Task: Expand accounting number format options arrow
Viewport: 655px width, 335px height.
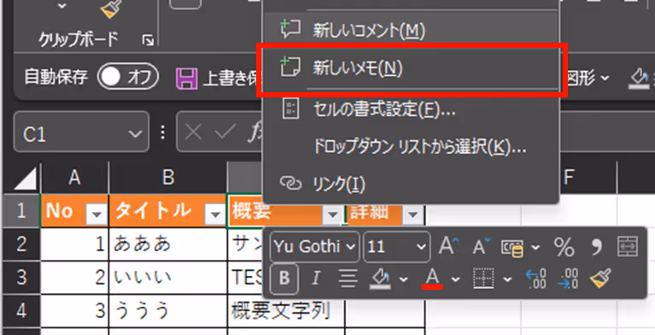Action: pyautogui.click(x=535, y=247)
